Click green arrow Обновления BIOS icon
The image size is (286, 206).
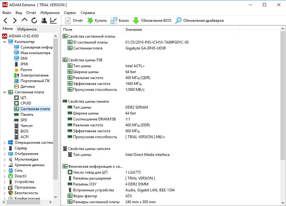(136, 21)
